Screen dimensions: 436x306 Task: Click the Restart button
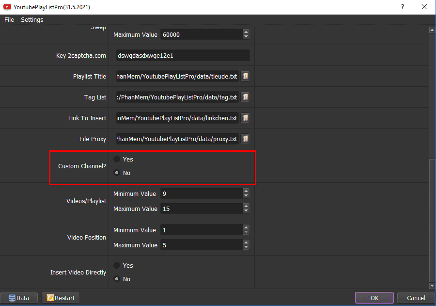click(x=61, y=298)
